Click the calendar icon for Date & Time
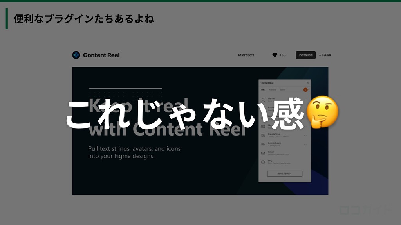 point(263,136)
